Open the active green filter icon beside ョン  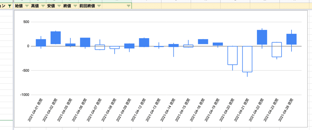tap(9, 6)
